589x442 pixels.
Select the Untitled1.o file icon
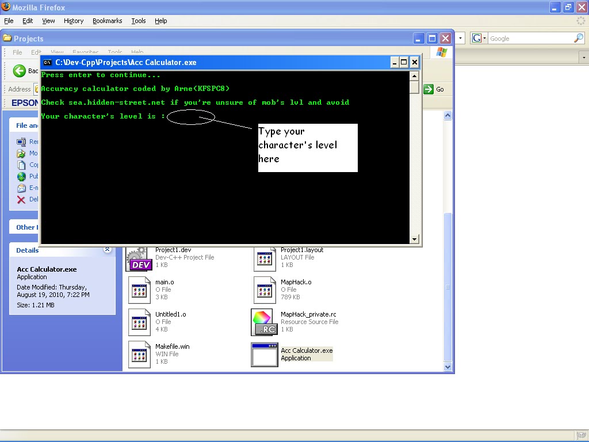pos(139,322)
